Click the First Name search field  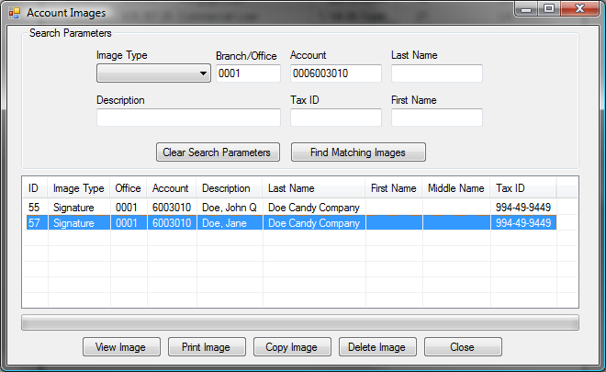436,118
